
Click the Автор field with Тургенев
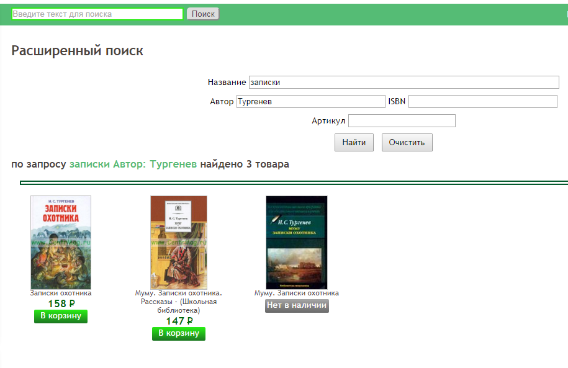310,102
